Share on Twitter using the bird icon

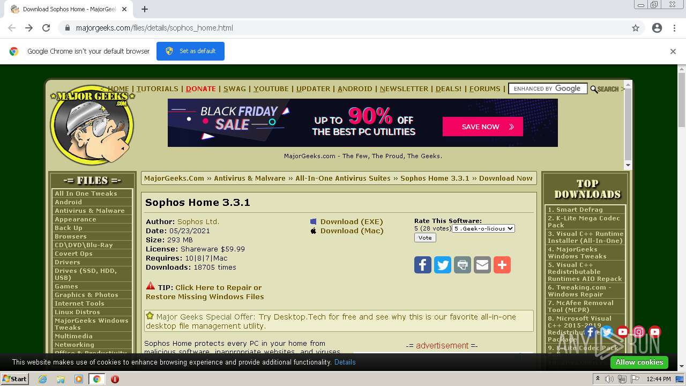click(443, 265)
